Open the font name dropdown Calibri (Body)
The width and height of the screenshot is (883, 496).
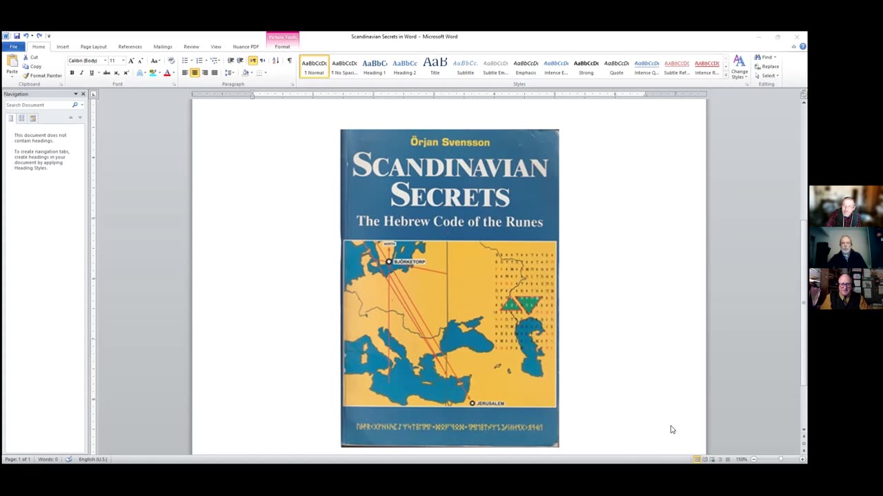pyautogui.click(x=105, y=61)
